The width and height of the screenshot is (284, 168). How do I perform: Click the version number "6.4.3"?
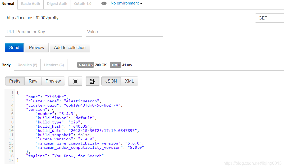coord(67,114)
